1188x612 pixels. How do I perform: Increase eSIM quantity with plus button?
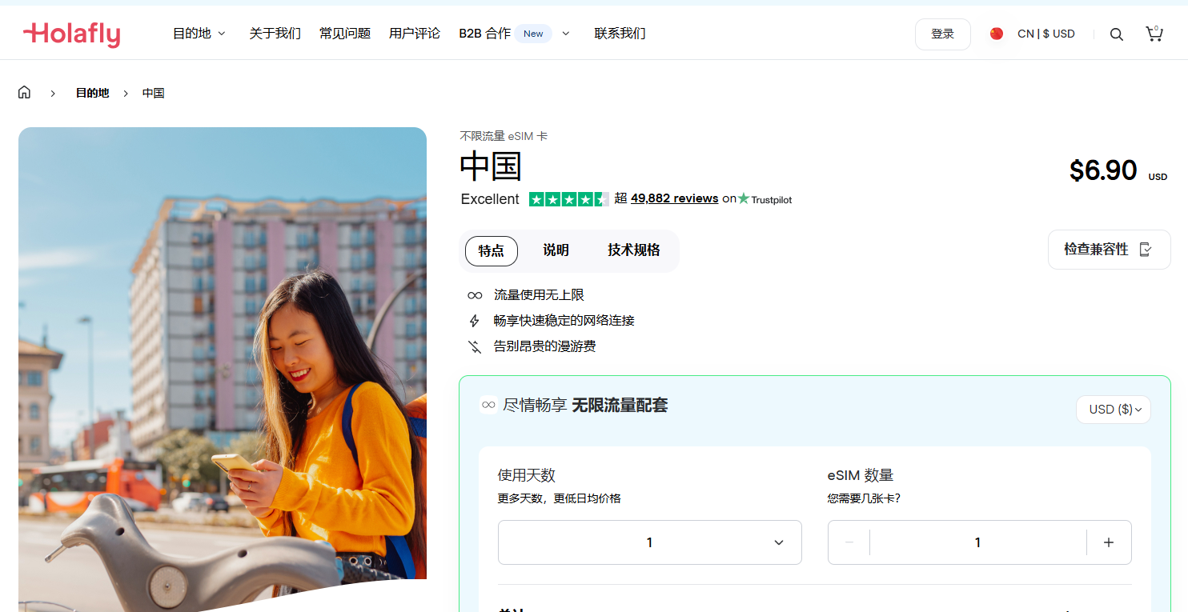tap(1108, 542)
